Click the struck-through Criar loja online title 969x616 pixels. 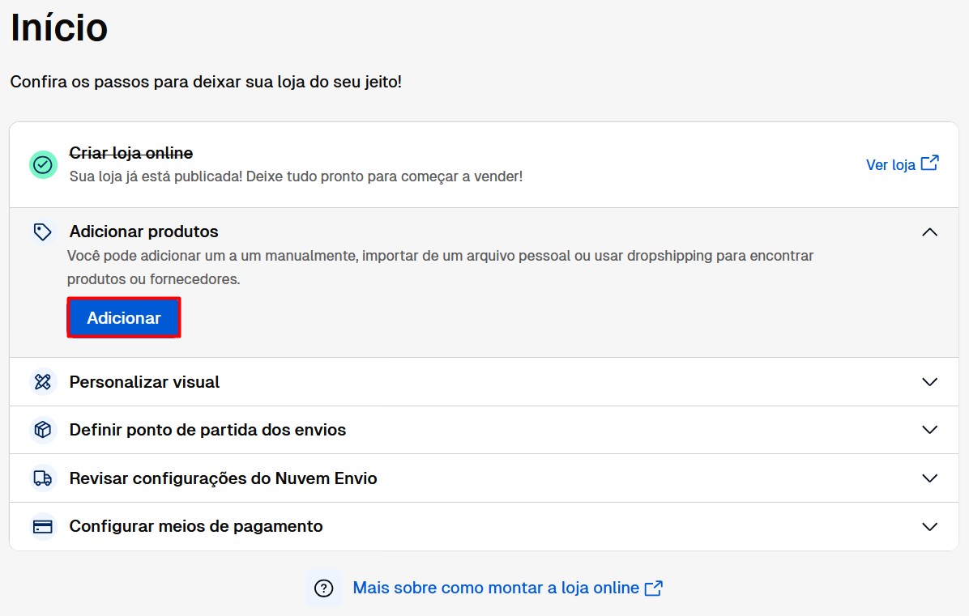pos(131,152)
